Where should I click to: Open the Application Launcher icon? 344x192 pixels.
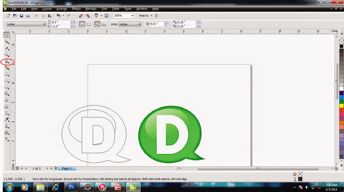[x=96, y=15]
